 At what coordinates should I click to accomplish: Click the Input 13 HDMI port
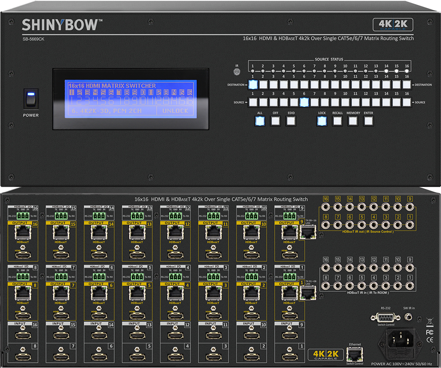tap(137, 335)
